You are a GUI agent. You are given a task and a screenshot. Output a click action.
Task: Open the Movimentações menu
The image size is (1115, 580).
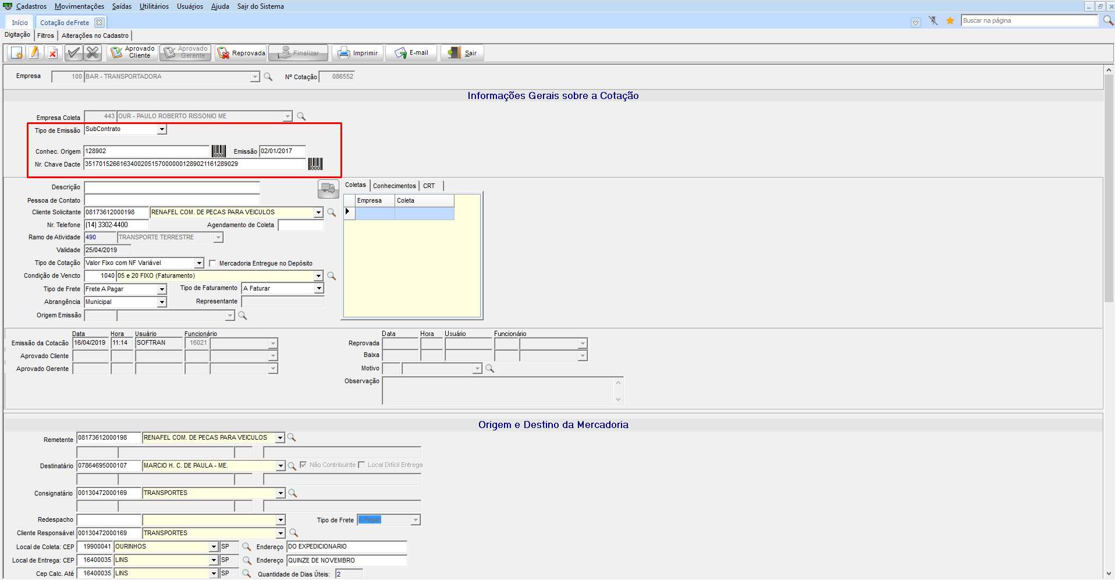pos(79,6)
